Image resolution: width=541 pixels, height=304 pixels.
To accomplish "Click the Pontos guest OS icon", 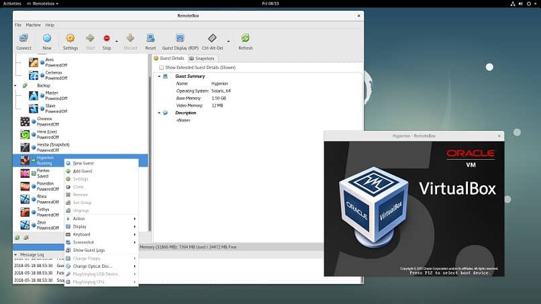I will (25, 173).
